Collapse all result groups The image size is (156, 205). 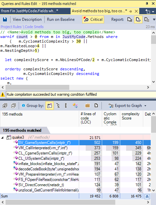tap(13, 106)
